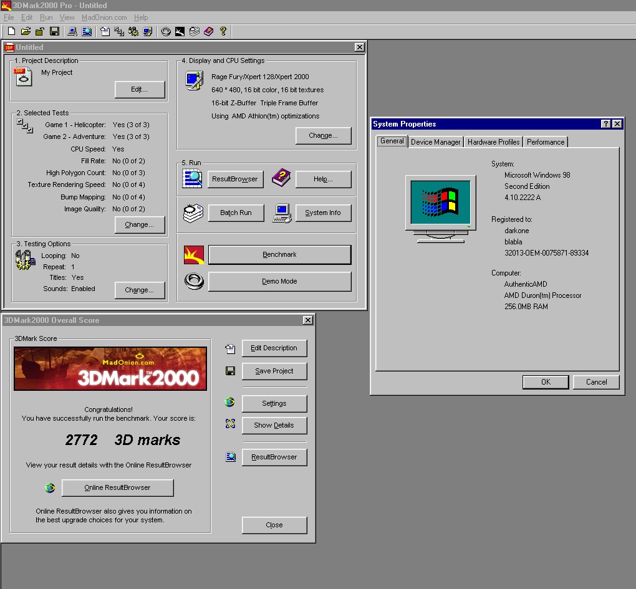Click the purple book icon beside Help button
This screenshot has height=589, width=636.
pyautogui.click(x=281, y=178)
